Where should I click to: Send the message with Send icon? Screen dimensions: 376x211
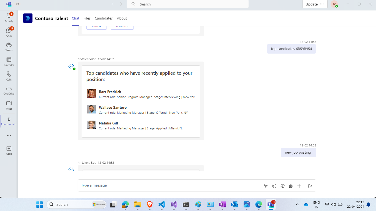pyautogui.click(x=310, y=186)
